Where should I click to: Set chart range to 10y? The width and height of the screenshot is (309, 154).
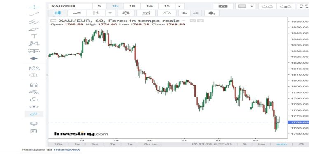(59, 144)
